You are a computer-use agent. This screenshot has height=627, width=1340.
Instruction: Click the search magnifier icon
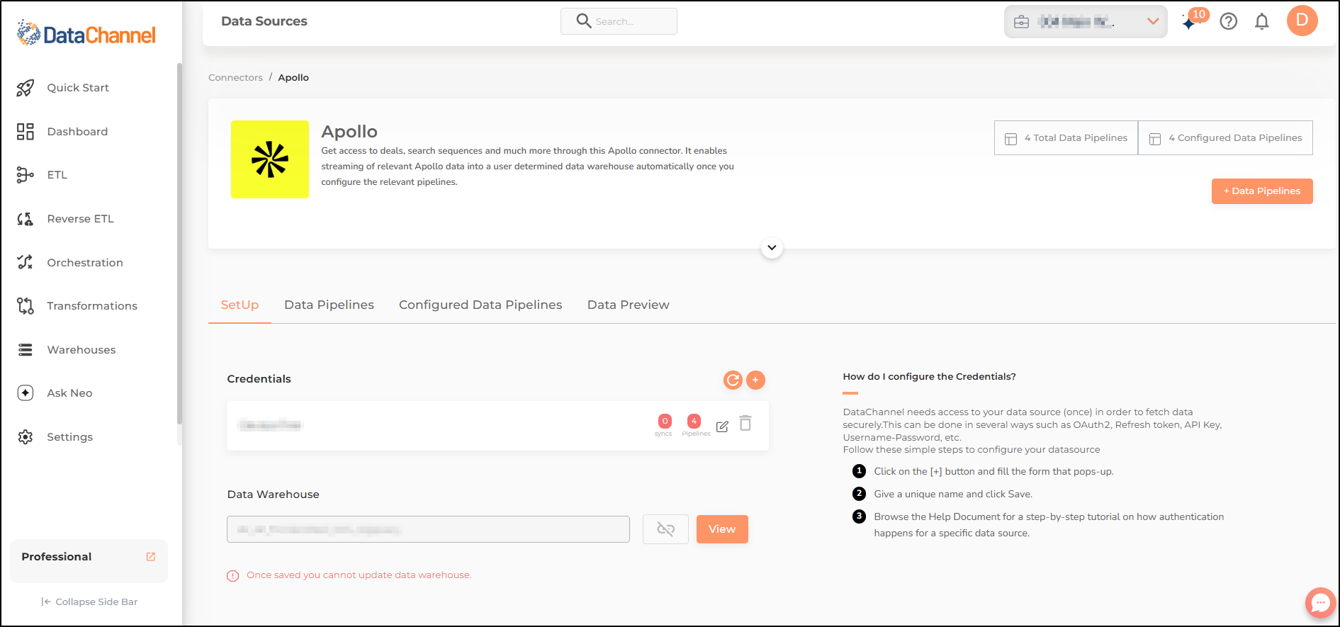[x=583, y=21]
